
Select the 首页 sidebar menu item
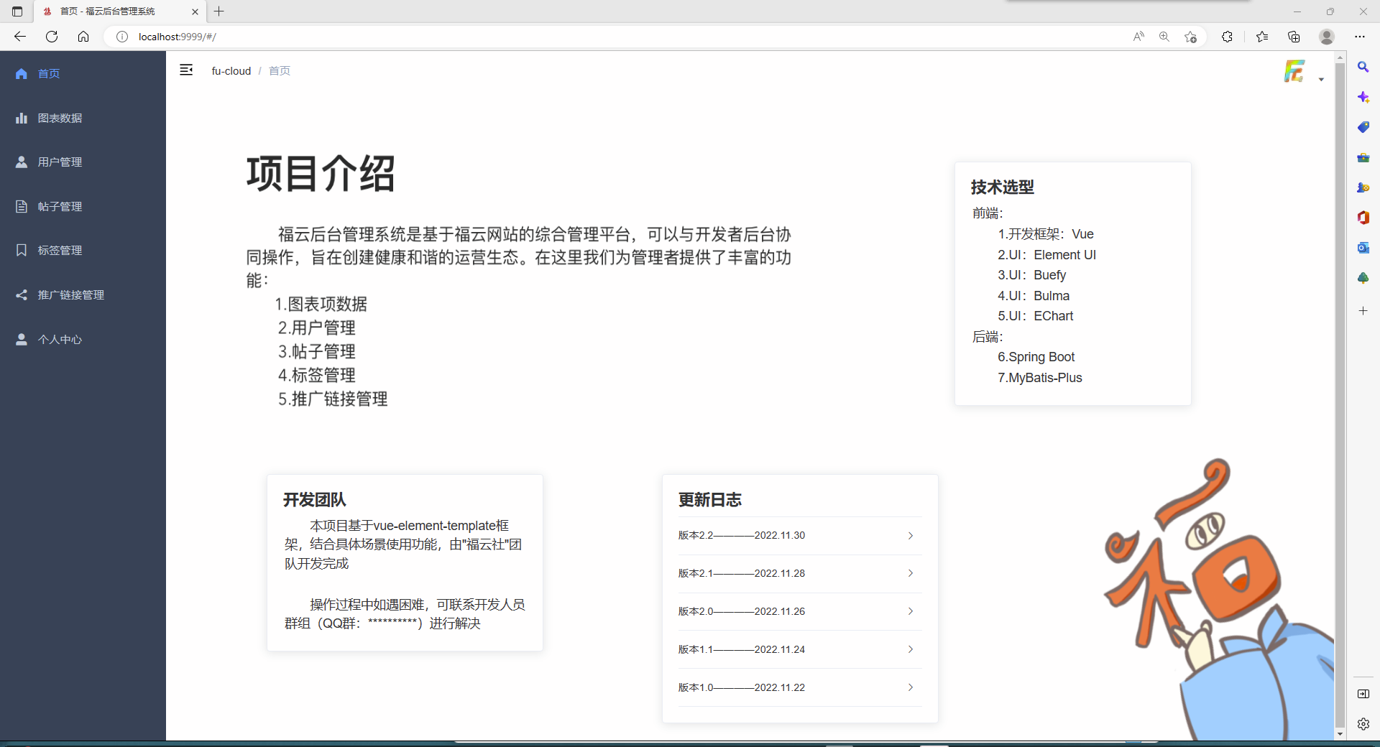pos(49,73)
